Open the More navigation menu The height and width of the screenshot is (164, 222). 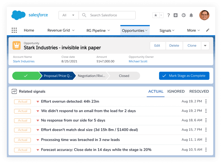tap(193, 30)
